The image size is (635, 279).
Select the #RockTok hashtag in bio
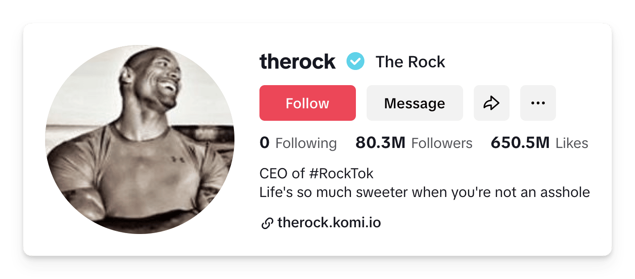pyautogui.click(x=341, y=173)
